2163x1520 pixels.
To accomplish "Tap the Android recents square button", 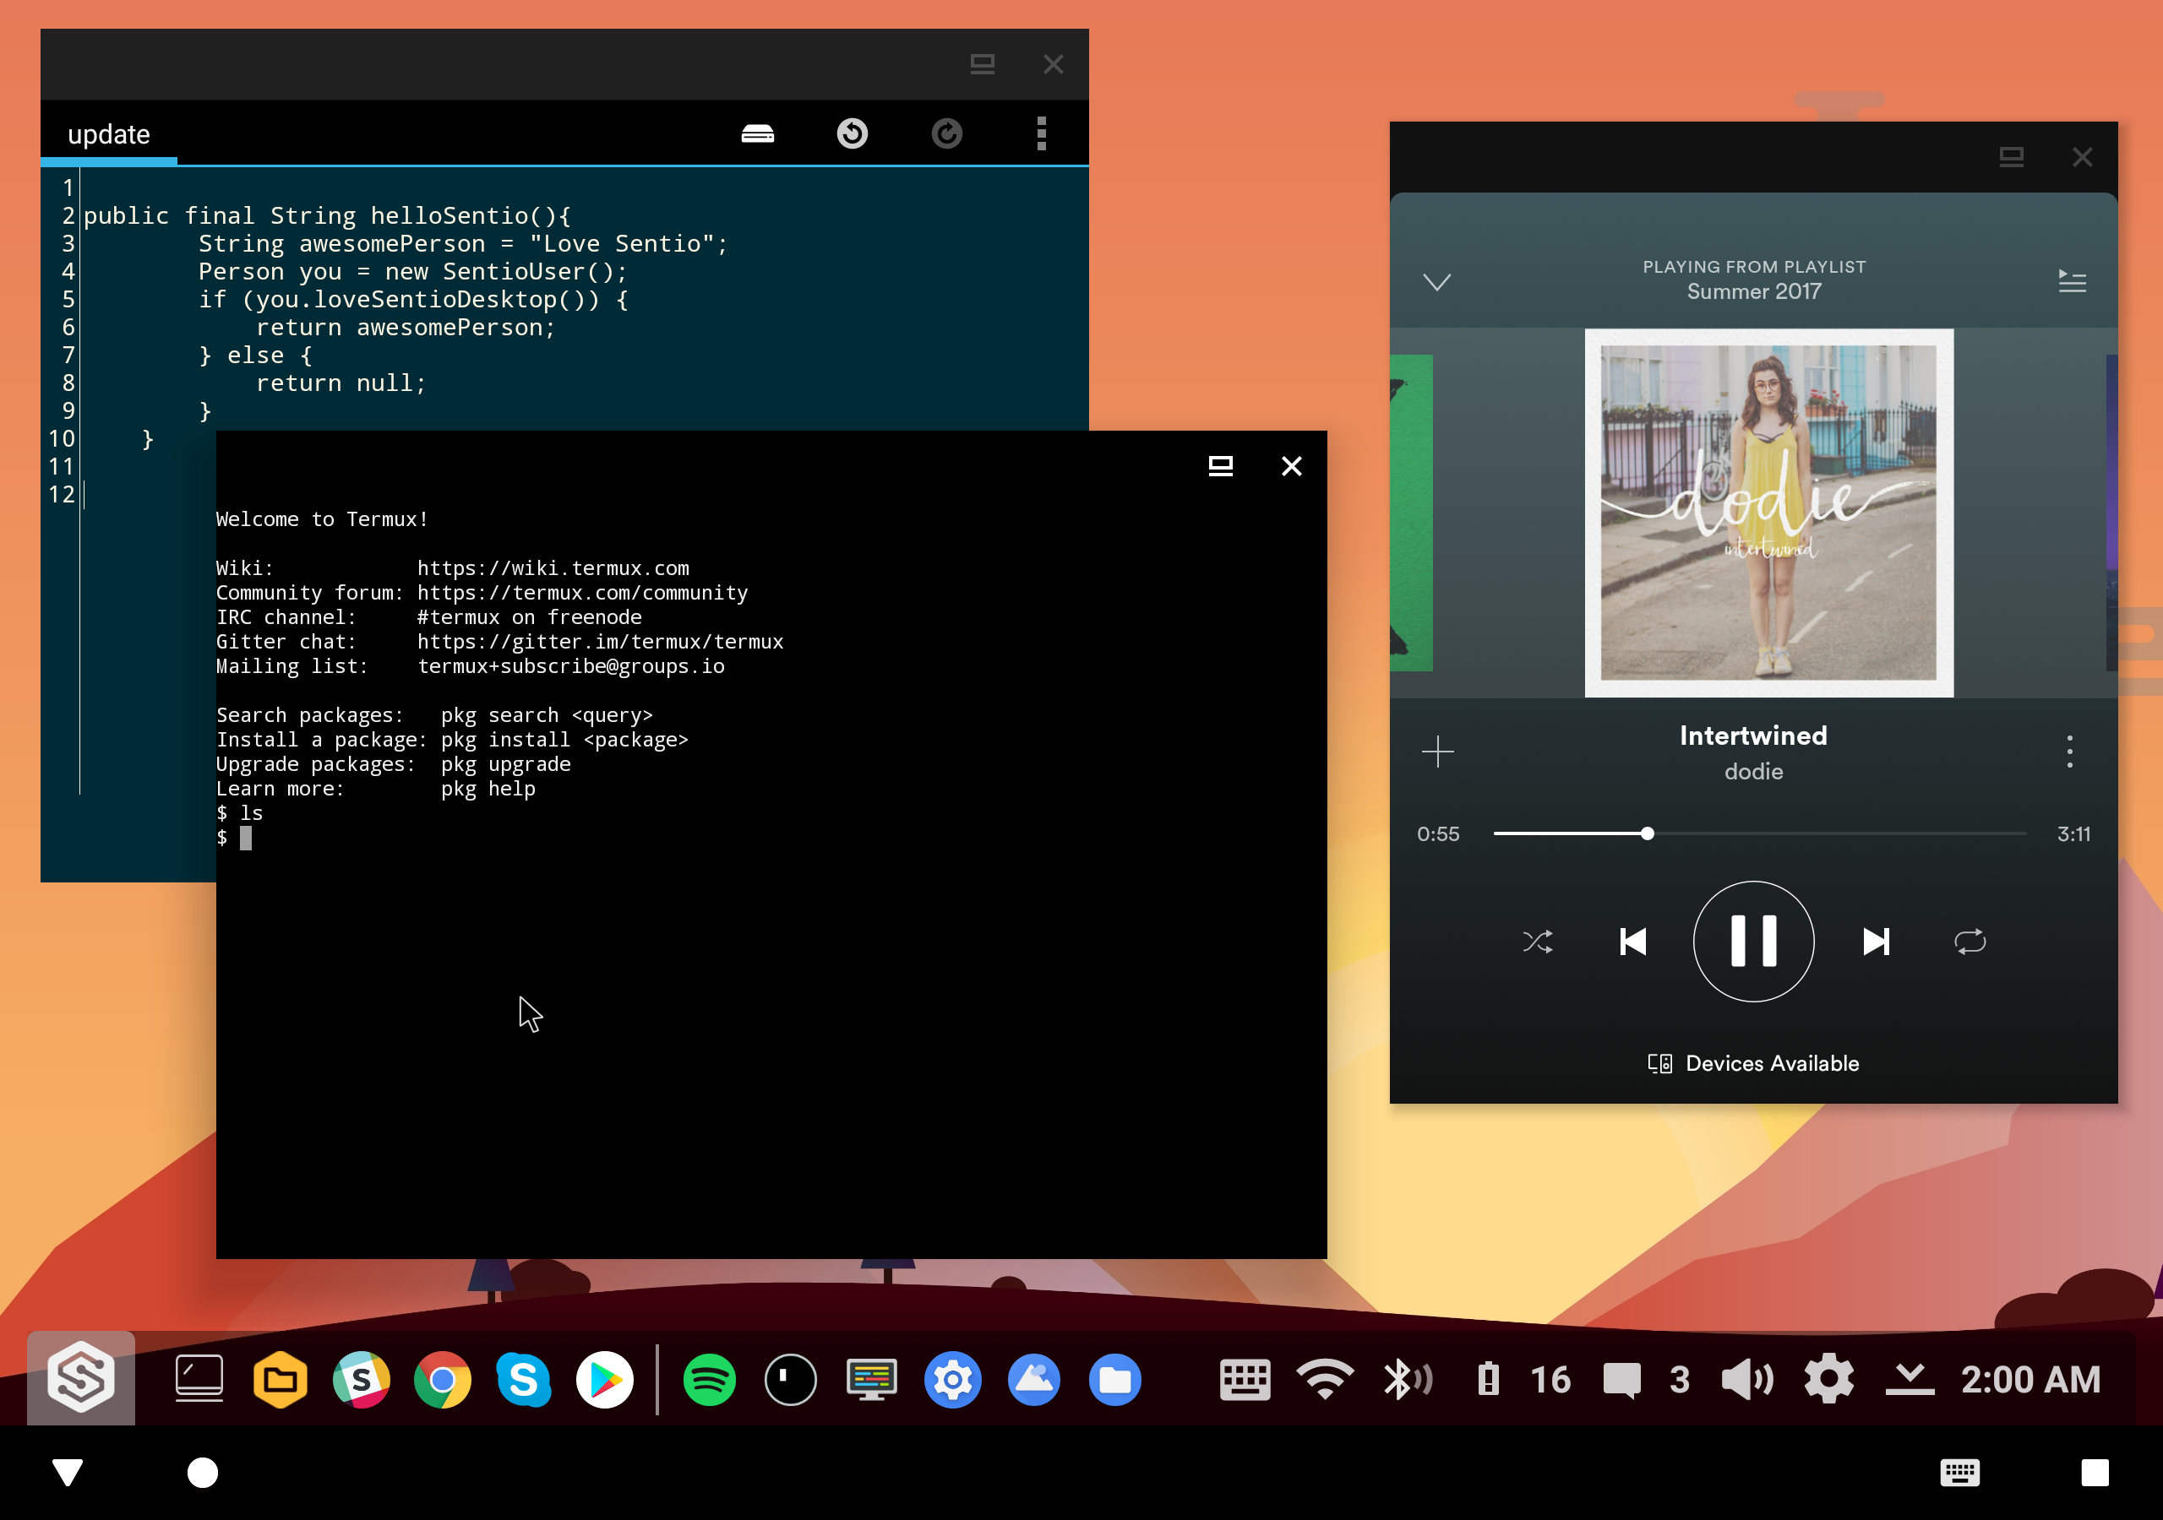I will point(2095,1472).
